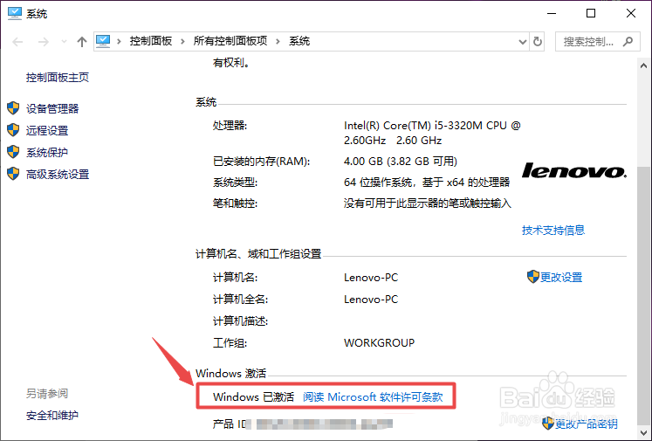Image resolution: width=652 pixels, height=441 pixels.
Task: Click the Lenovo logo
Action: click(x=573, y=170)
